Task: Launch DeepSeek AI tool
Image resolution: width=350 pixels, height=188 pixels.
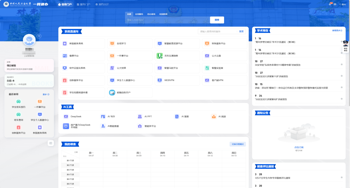Action: [x=76, y=117]
